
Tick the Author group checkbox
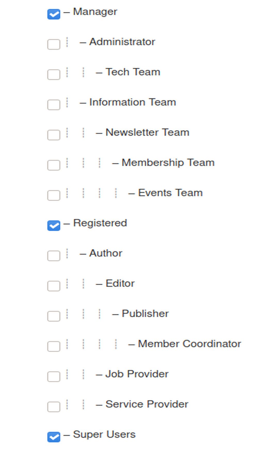54,256
